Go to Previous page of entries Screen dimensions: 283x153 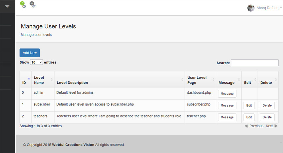click(254, 126)
